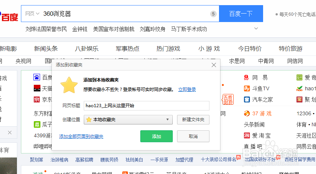This screenshot has width=316, height=174.
Task: Click the Baidu logo
Action: [9, 16]
